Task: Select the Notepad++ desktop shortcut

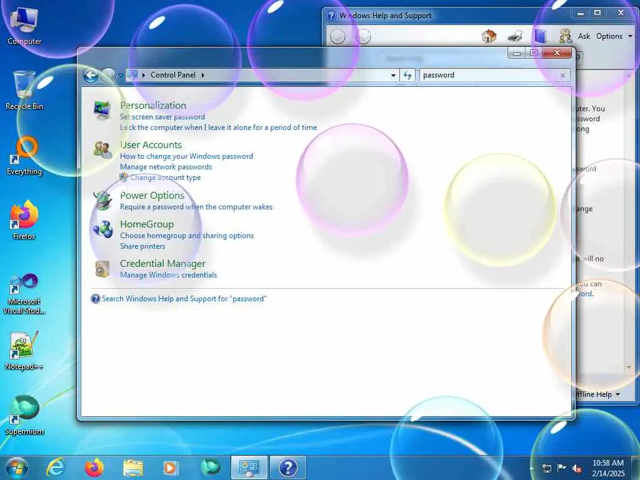Action: click(x=24, y=350)
